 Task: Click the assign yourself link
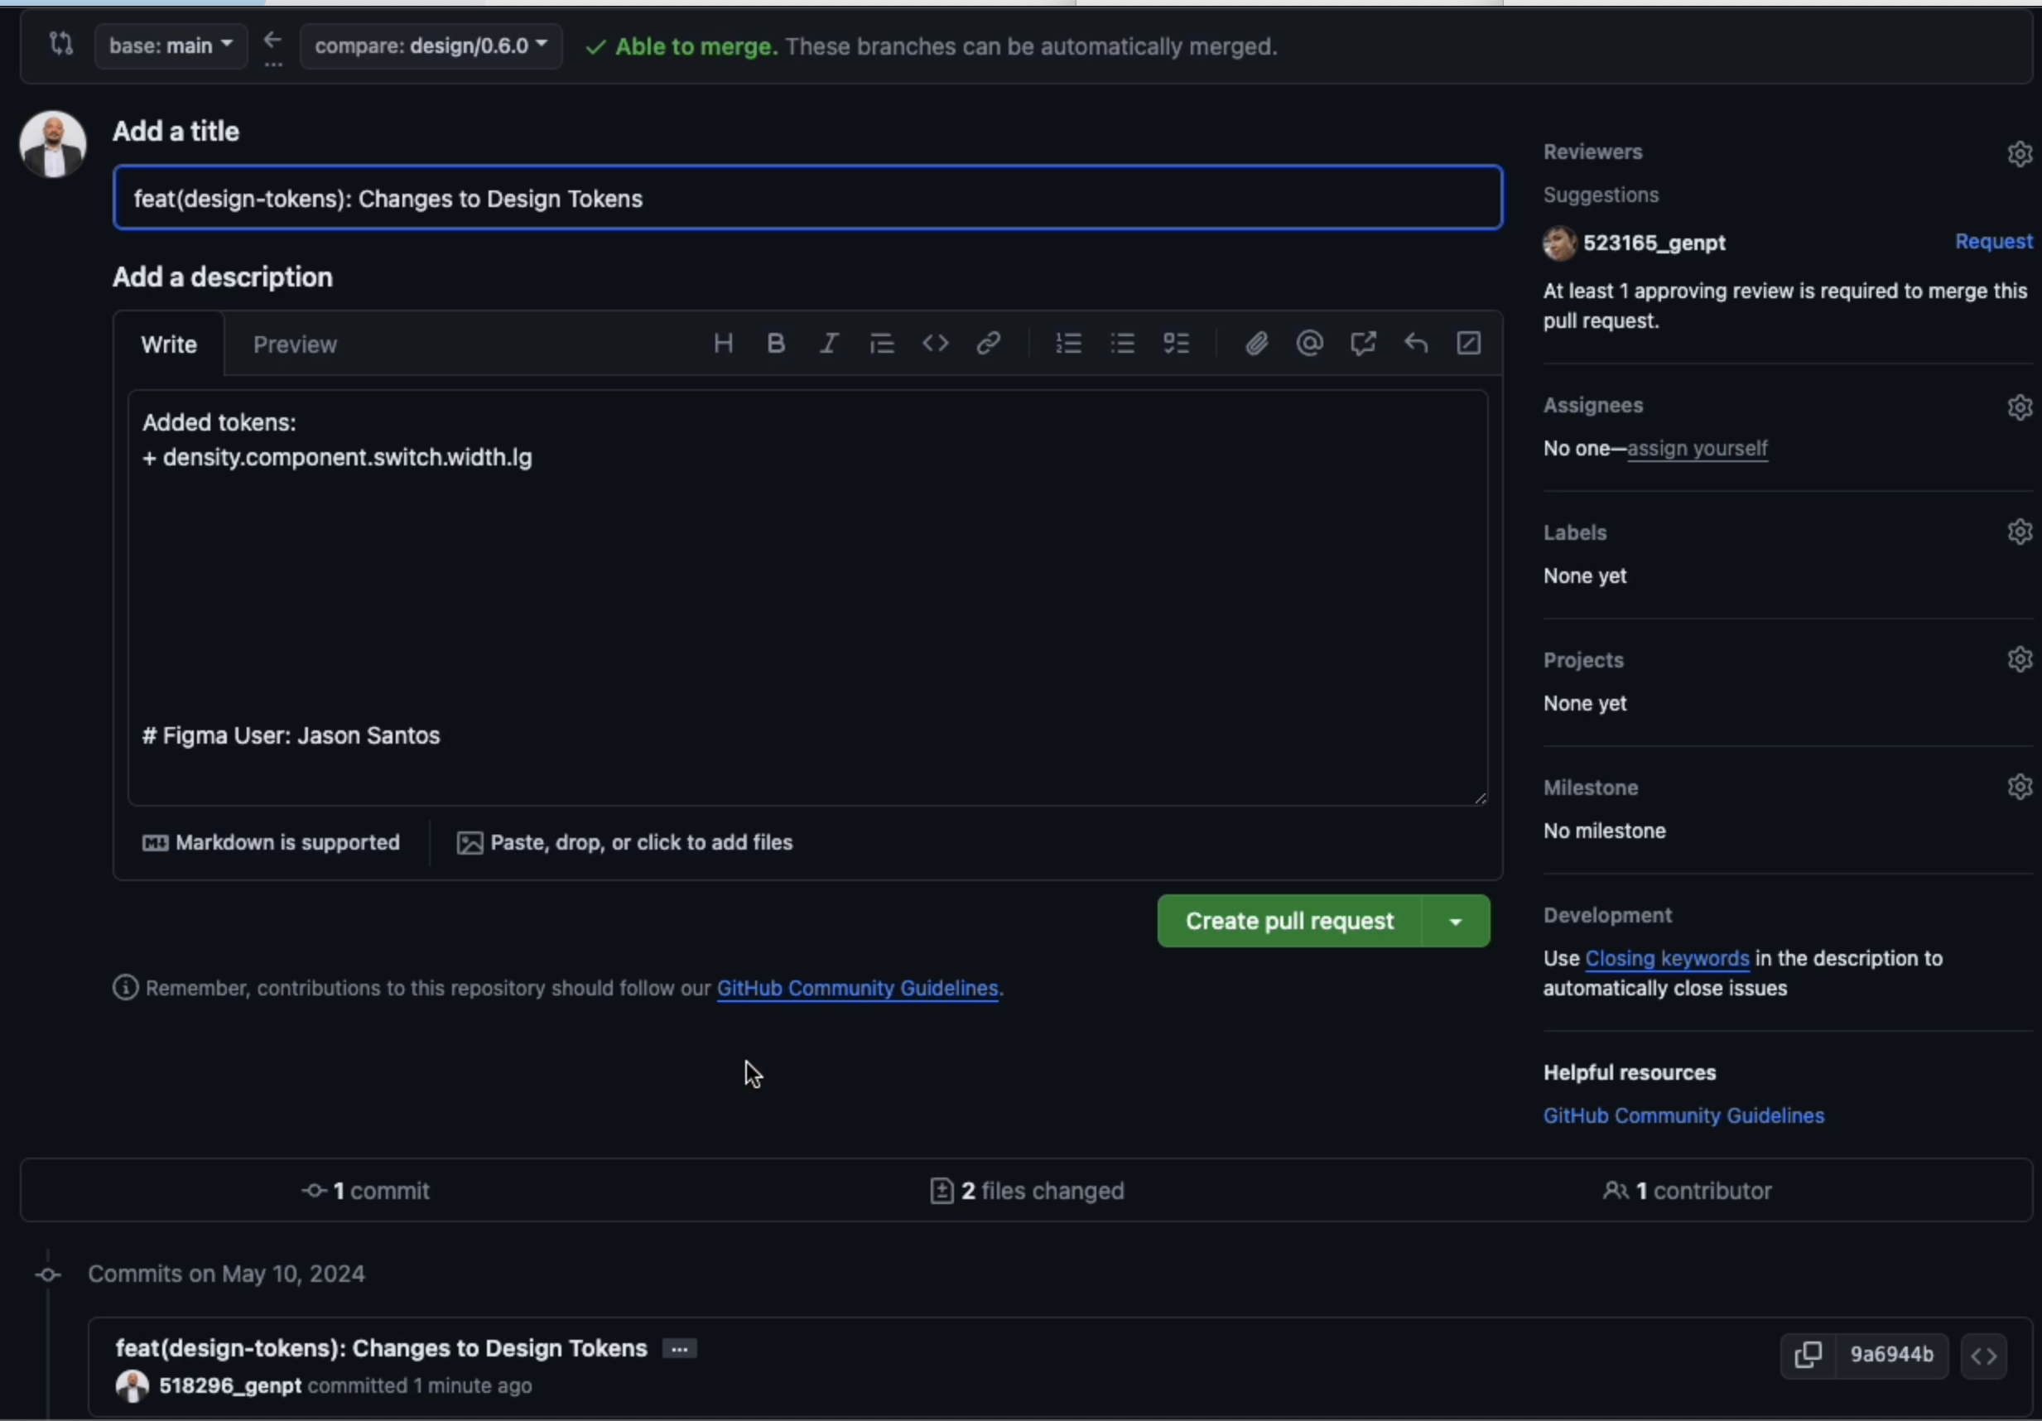(x=1696, y=449)
